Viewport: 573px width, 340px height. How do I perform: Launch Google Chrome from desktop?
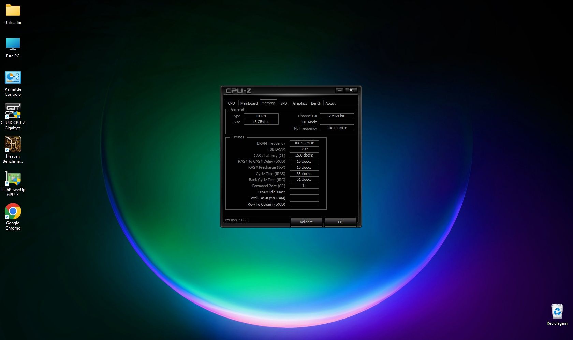tap(13, 211)
